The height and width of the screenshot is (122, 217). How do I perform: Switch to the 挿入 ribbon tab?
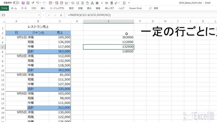(43, 8)
